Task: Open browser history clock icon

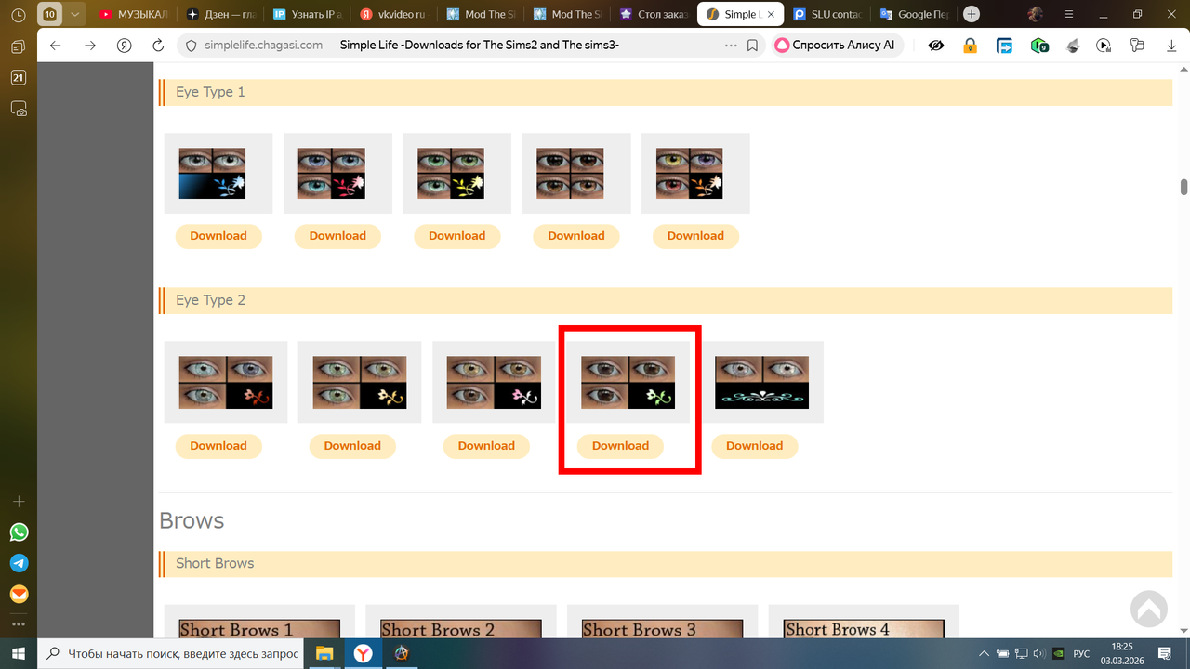Action: coord(19,15)
